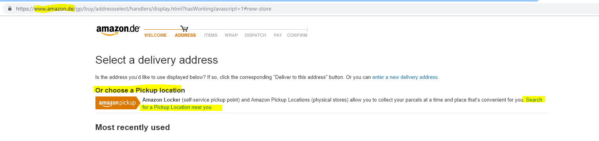The image size is (599, 141).
Task: Focus the browser address bar URL
Action: (143, 9)
